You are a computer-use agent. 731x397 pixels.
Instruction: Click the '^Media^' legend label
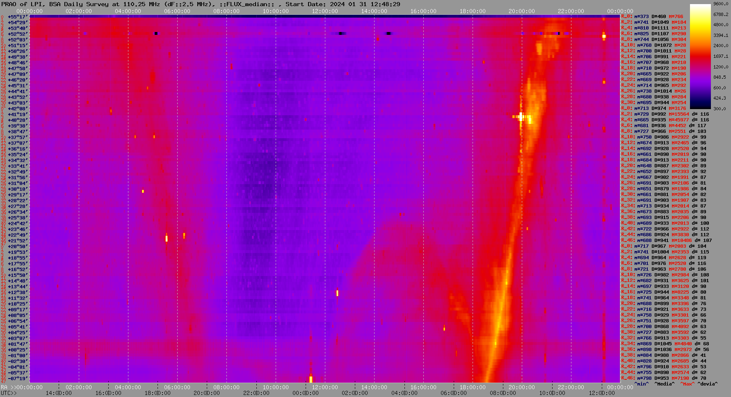tap(665, 384)
